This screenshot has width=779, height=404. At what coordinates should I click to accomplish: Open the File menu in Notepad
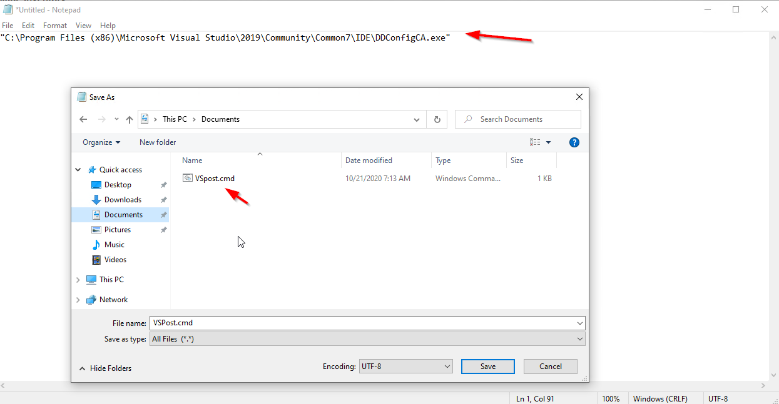pos(8,26)
